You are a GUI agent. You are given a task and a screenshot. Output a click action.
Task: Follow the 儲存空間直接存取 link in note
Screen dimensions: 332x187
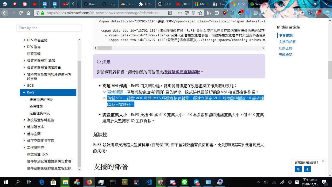(184, 72)
